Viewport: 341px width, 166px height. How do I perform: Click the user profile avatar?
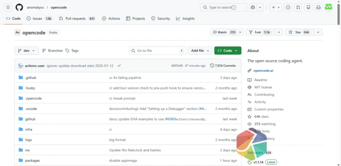click(x=329, y=7)
